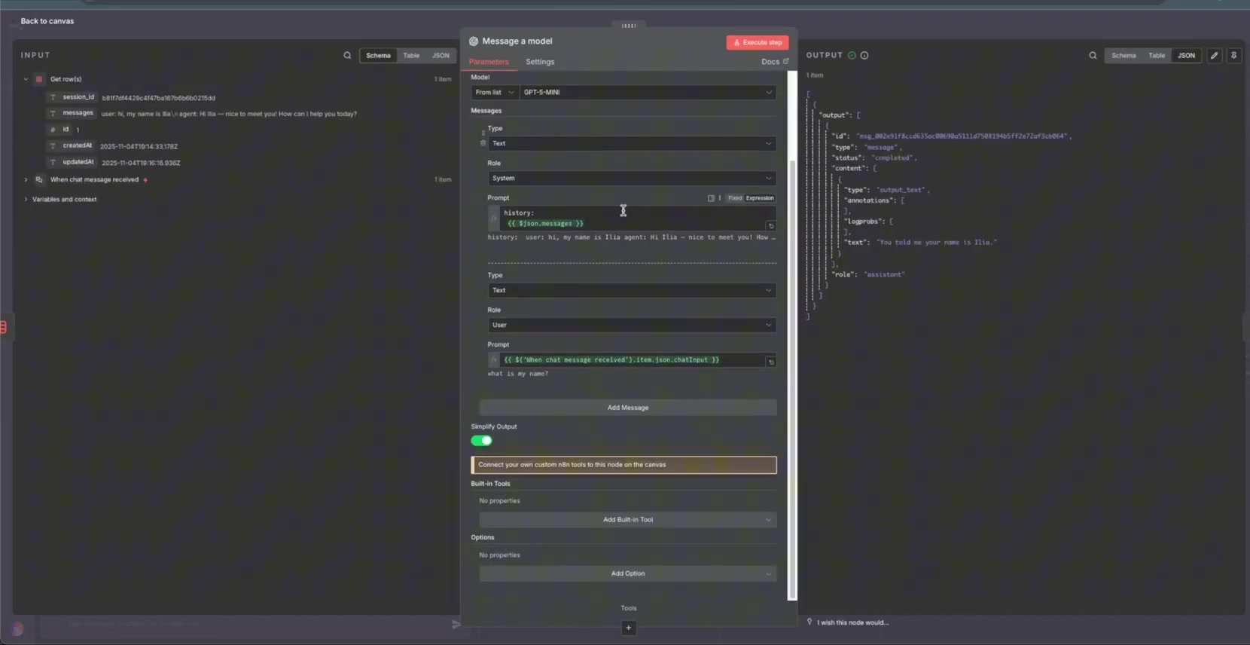
Task: Click the red logs icon on the left edge
Action: pyautogui.click(x=4, y=327)
